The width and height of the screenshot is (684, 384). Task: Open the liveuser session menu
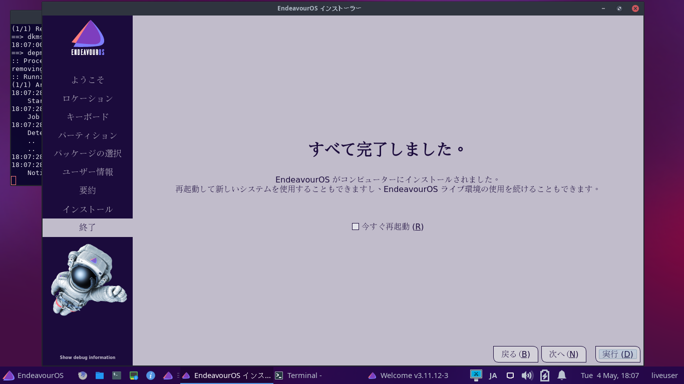[664, 375]
